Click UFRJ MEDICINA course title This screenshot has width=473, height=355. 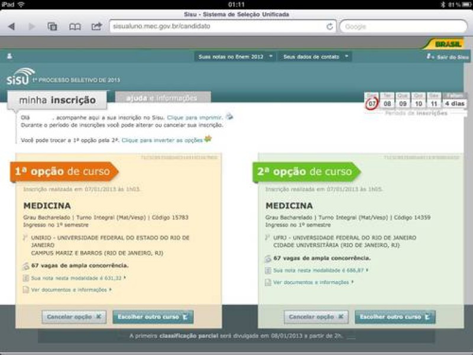[289, 206]
